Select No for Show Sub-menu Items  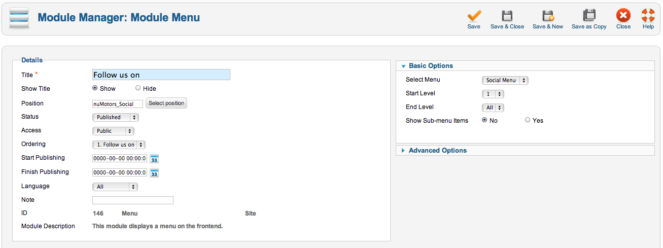tap(484, 120)
